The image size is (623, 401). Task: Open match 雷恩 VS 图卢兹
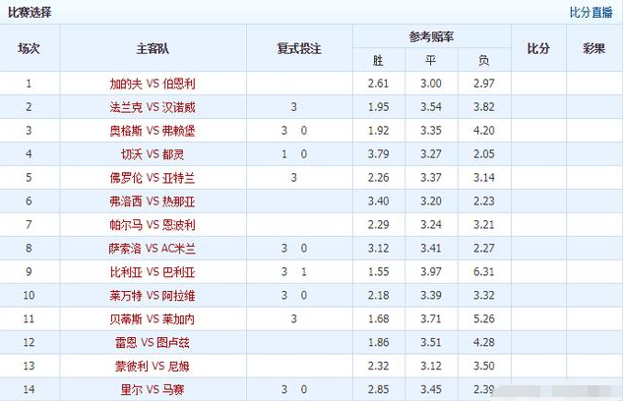(x=153, y=342)
